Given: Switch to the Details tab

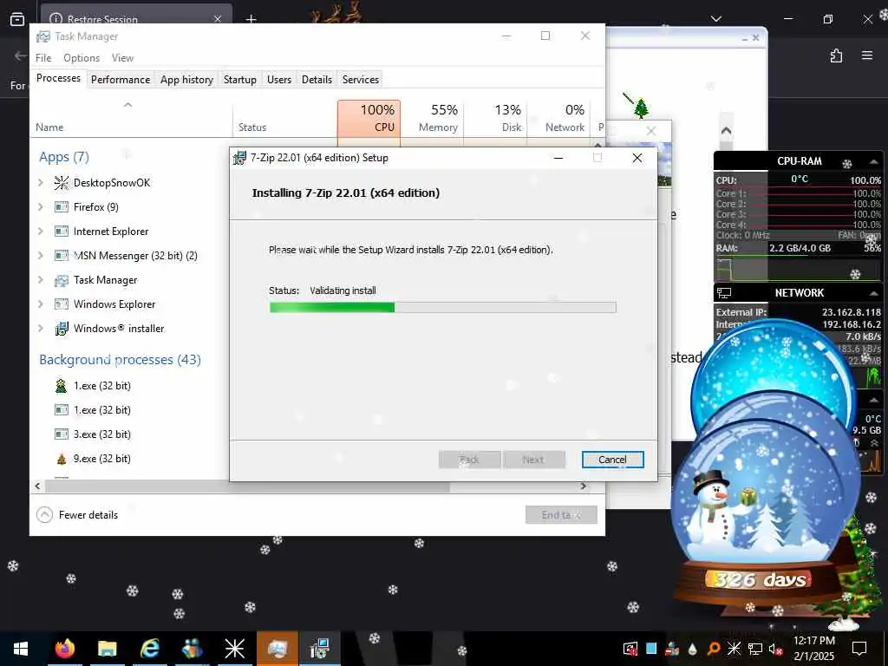Looking at the screenshot, I should click(x=317, y=79).
